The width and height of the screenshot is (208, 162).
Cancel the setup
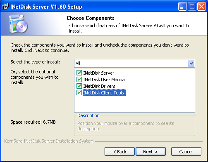click(x=186, y=152)
